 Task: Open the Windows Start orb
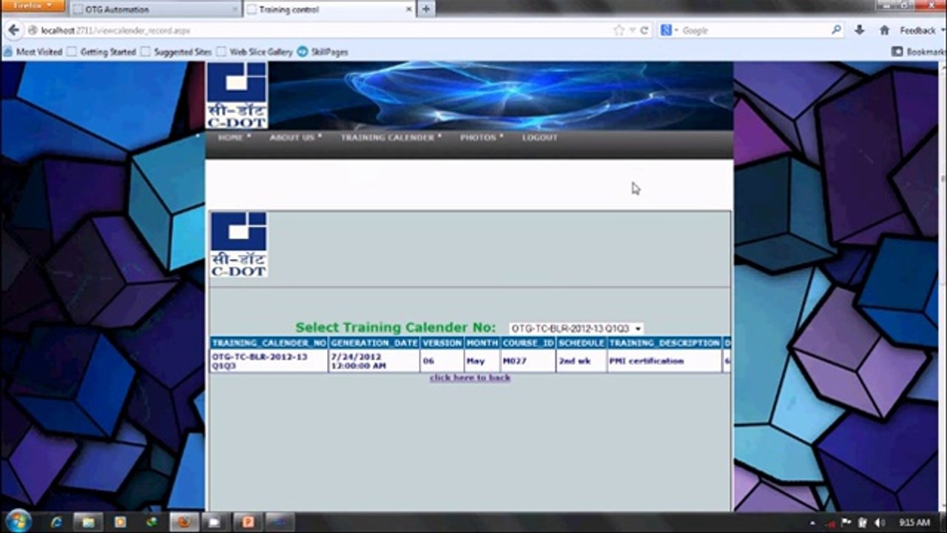coord(18,521)
